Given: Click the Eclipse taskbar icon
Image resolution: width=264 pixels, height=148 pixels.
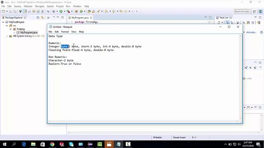Looking at the screenshot, I should pos(90,144).
